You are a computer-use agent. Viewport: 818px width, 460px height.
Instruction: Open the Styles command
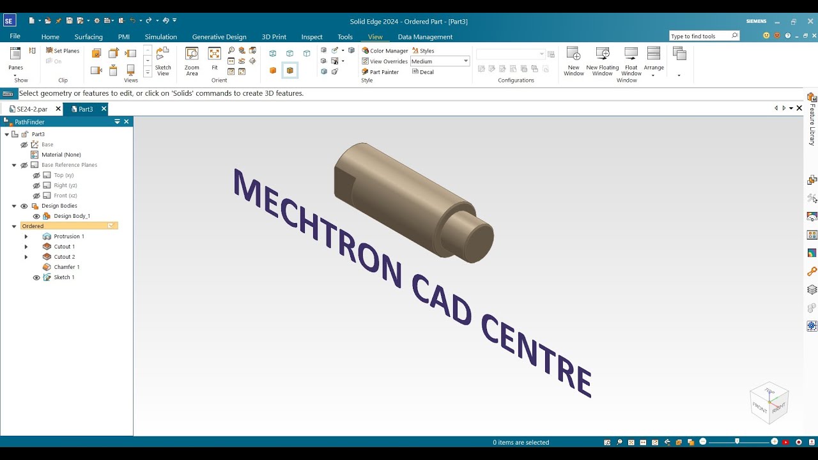tap(423, 50)
